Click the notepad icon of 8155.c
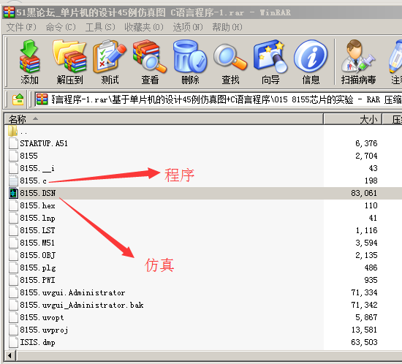Viewport: 402px width, 364px height. pyautogui.click(x=13, y=181)
